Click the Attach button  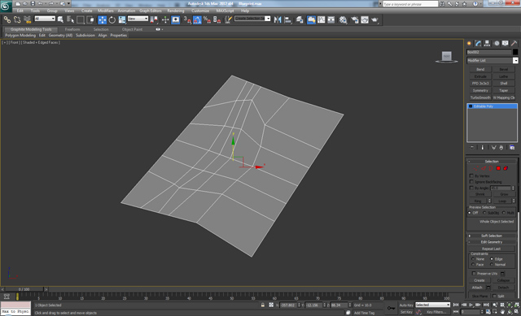point(477,288)
